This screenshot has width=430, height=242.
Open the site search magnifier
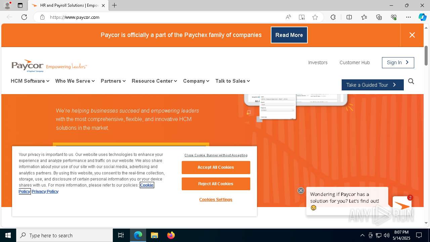[x=411, y=81]
